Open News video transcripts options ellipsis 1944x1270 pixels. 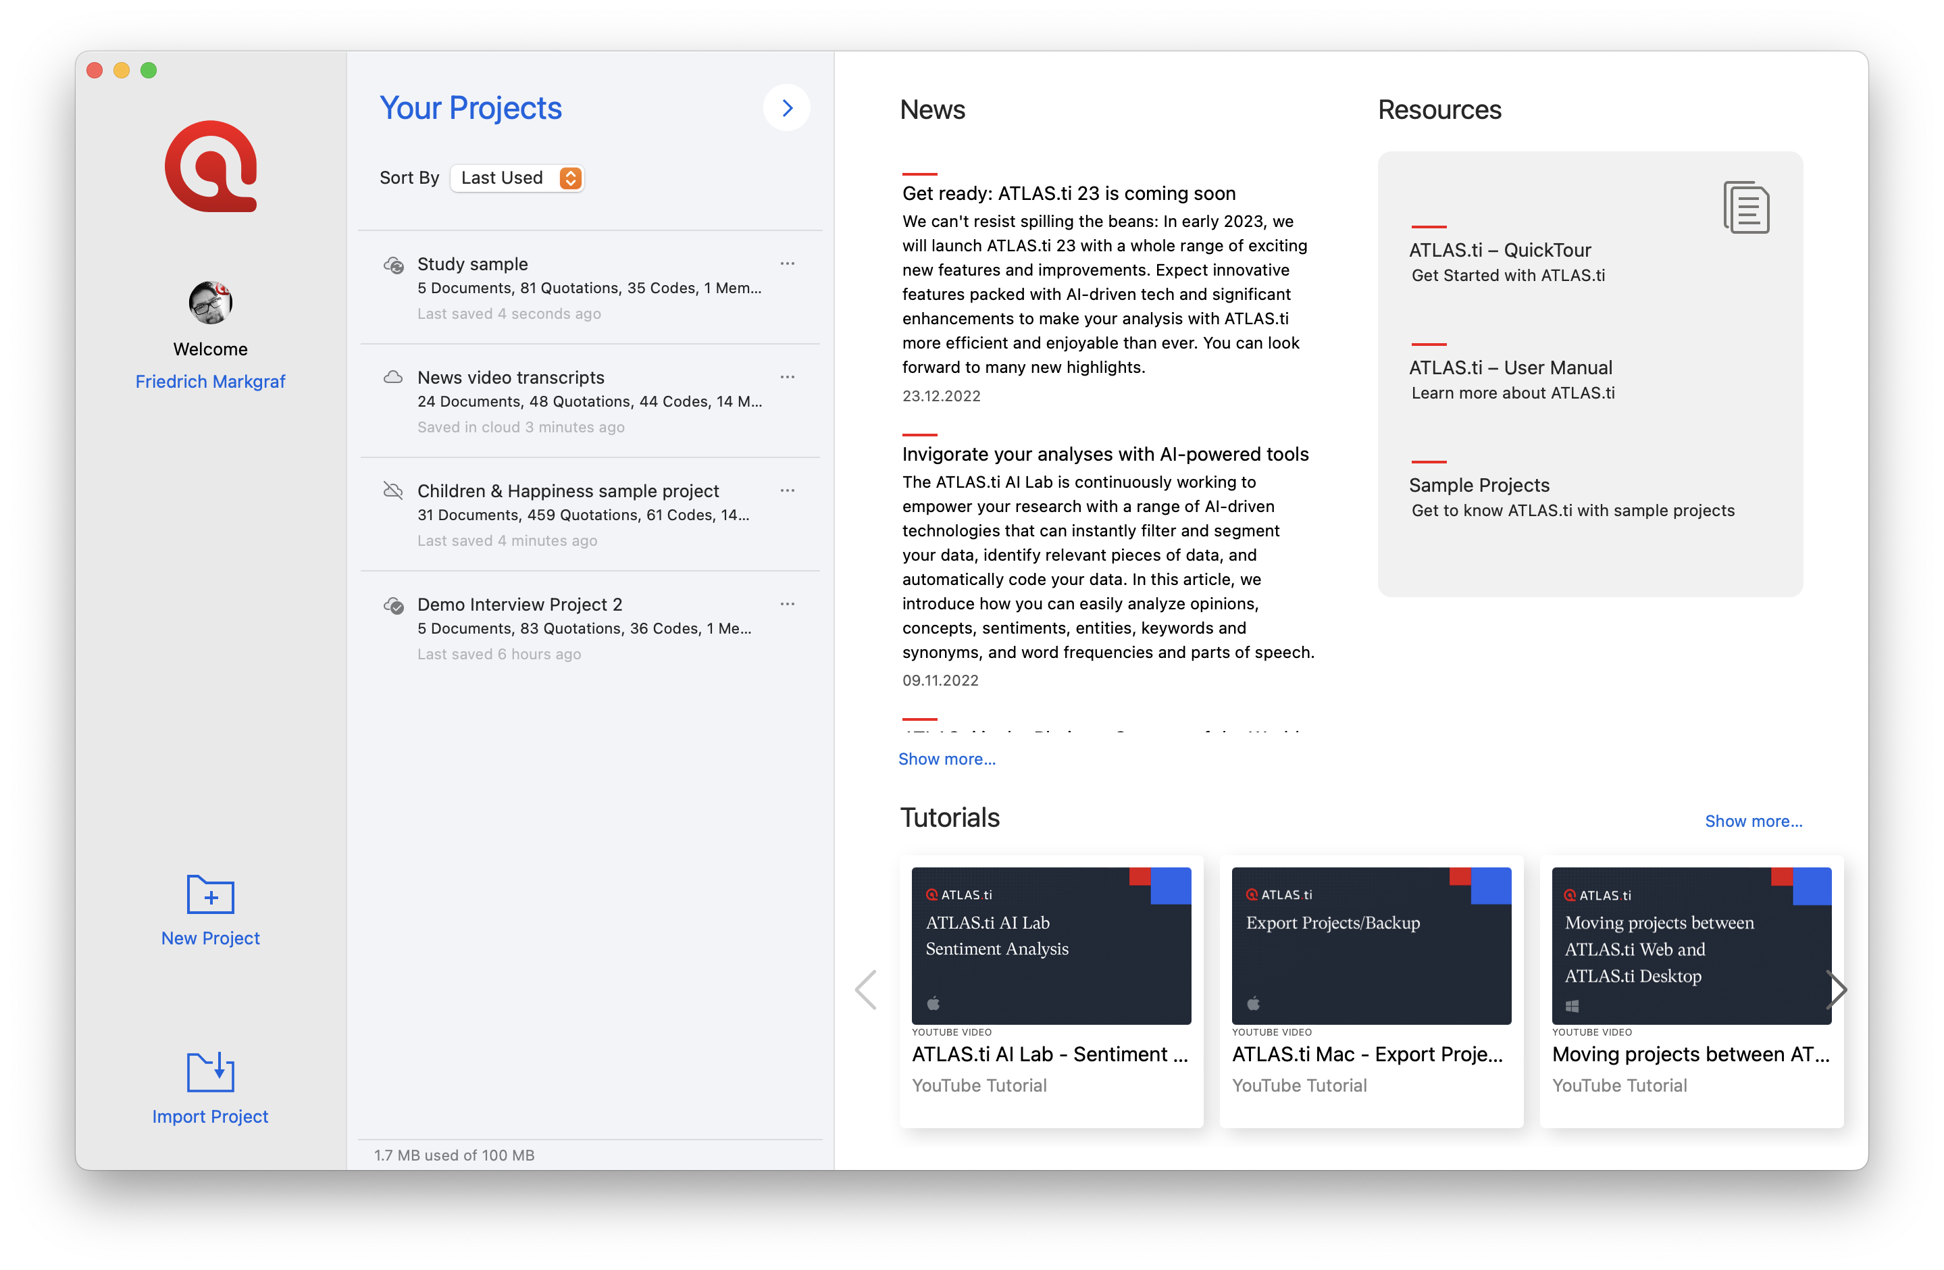788,376
